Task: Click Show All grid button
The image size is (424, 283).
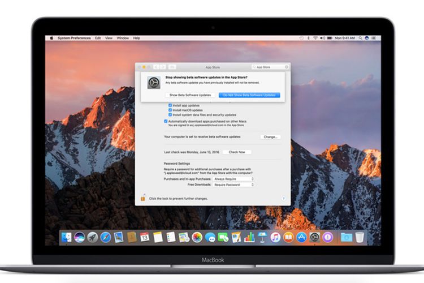Action: point(172,67)
